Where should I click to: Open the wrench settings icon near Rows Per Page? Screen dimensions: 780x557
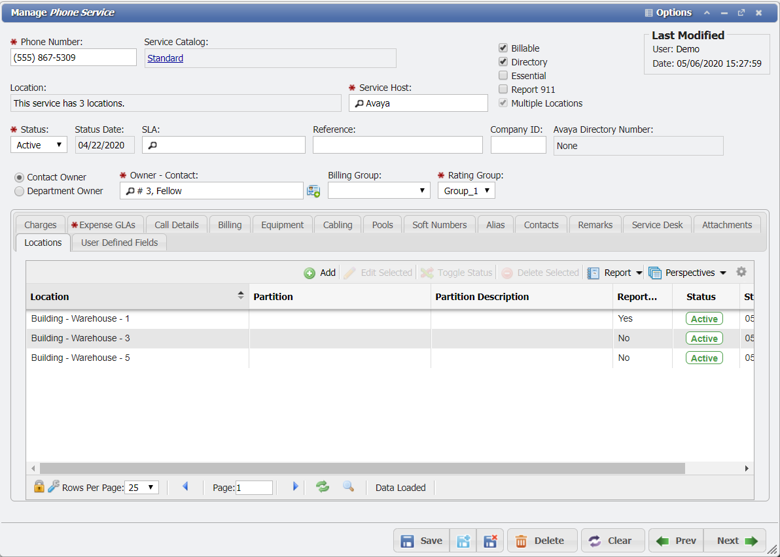[53, 487]
